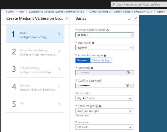167x132 pixels.
Task: Open the Subscription dropdown
Action: 104,98
